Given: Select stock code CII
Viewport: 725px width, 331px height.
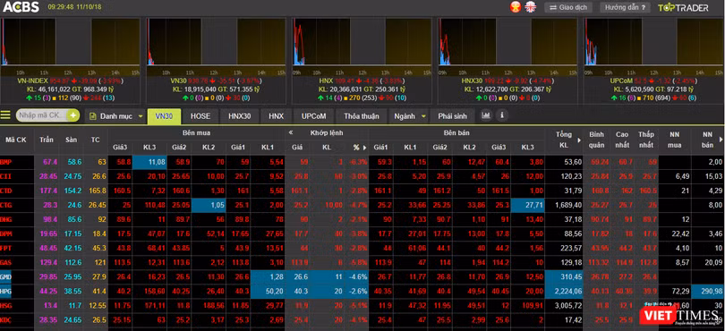Looking at the screenshot, I should click(x=6, y=176).
